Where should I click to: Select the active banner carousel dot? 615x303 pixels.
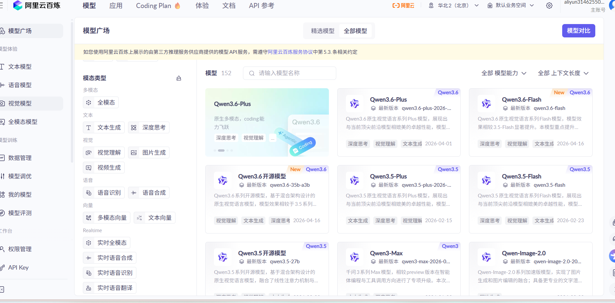[x=221, y=151]
